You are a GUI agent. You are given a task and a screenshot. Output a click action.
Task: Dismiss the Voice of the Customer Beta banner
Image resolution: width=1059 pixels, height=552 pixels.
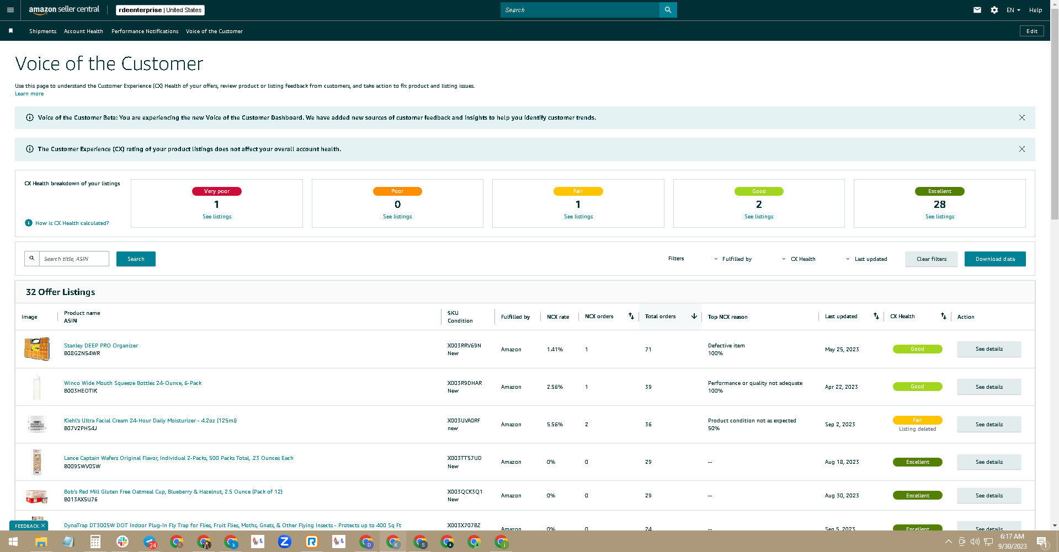[x=1021, y=117]
